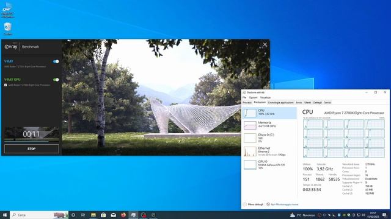The image size is (391, 219).
Task: Open the weather widget showing Nuvoloso
Action: pos(302,215)
